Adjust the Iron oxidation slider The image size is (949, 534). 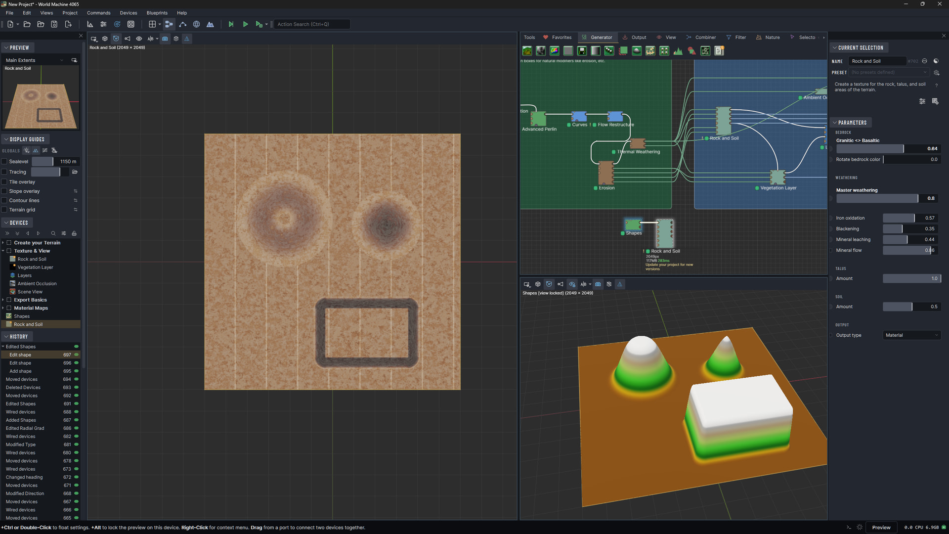[911, 218]
